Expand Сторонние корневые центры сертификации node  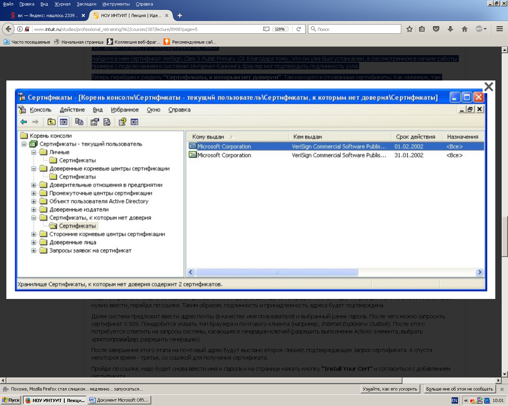34,234
